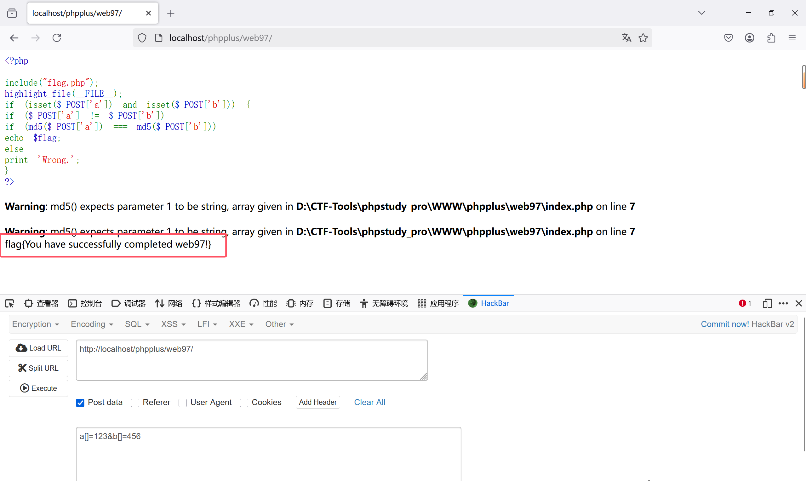Tick the Cookies checkbox
Image resolution: width=806 pixels, height=481 pixels.
244,403
